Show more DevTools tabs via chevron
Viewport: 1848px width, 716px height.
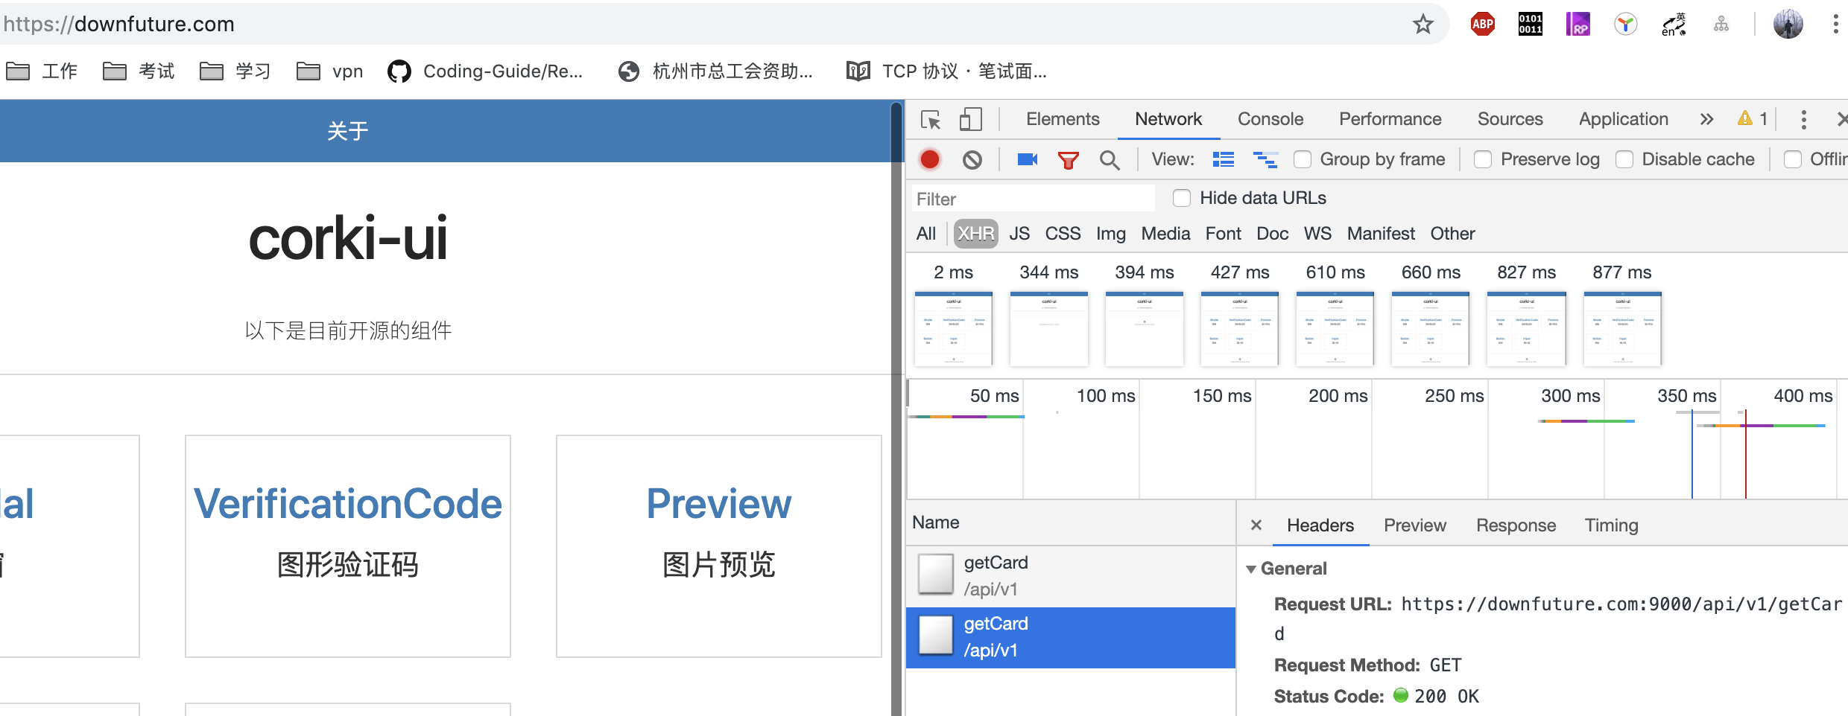[1706, 120]
